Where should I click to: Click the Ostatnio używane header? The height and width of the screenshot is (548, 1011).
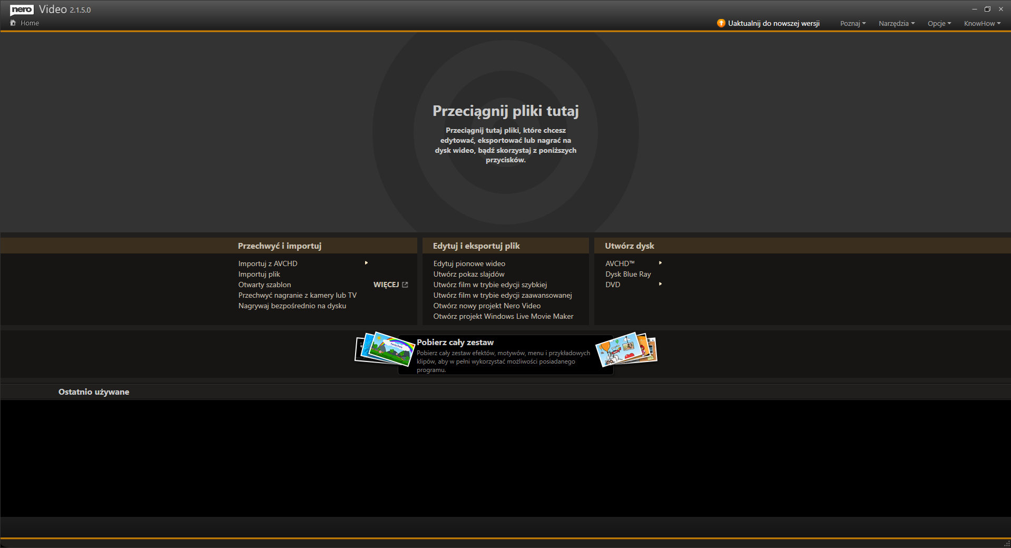coord(94,392)
